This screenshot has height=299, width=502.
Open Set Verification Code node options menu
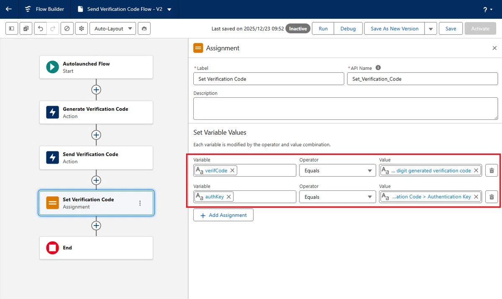point(140,203)
